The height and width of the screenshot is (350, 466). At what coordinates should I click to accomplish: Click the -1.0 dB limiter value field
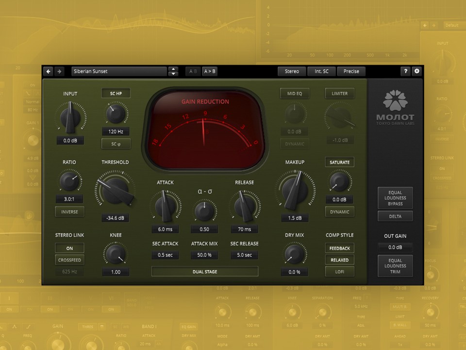click(x=340, y=140)
